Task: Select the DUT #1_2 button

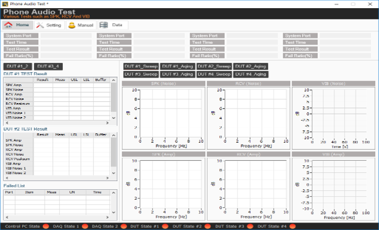Action: pyautogui.click(x=18, y=67)
